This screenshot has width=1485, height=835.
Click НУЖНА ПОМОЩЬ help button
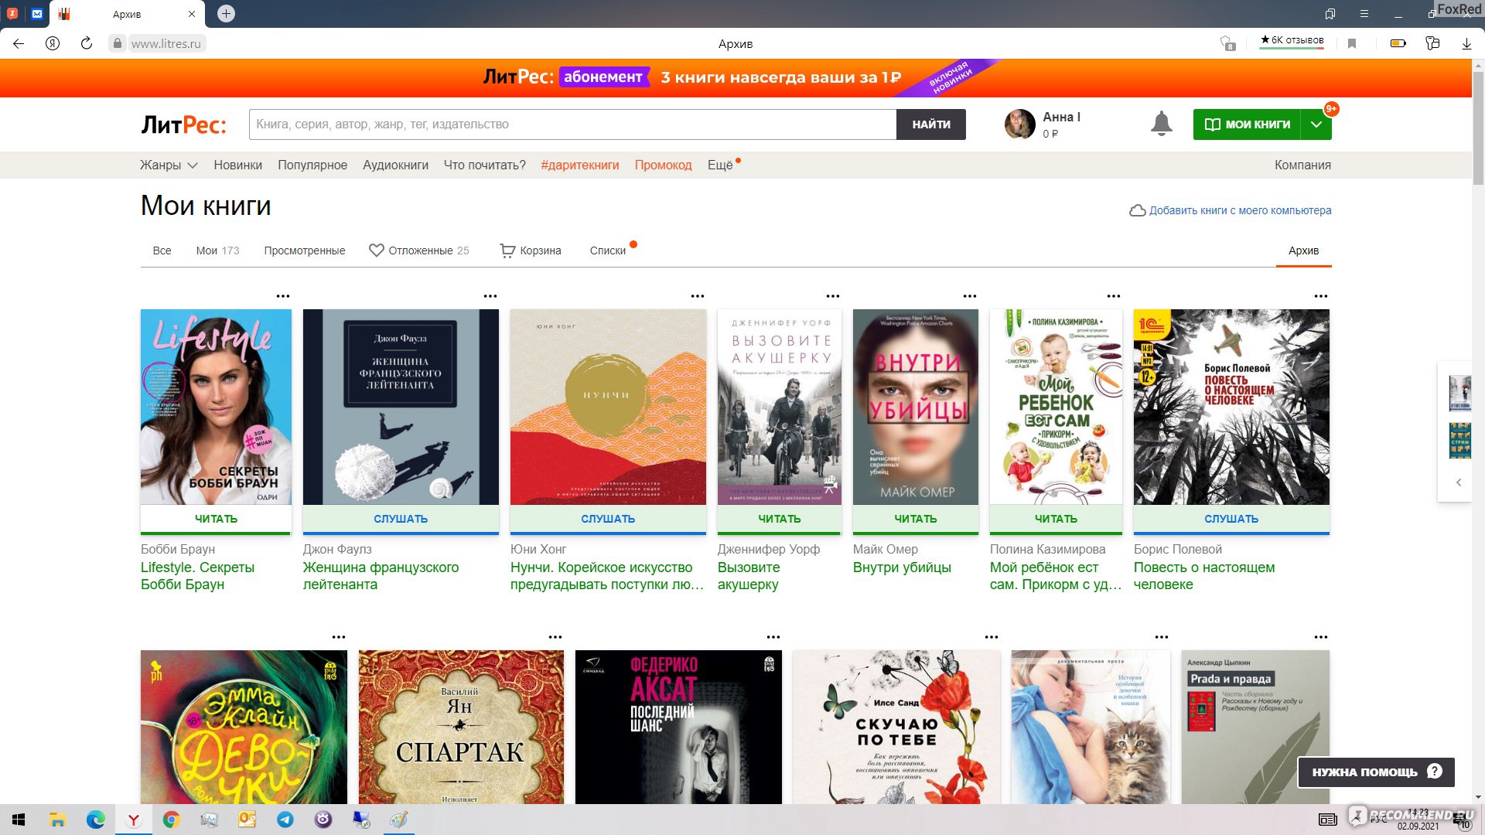click(1376, 772)
